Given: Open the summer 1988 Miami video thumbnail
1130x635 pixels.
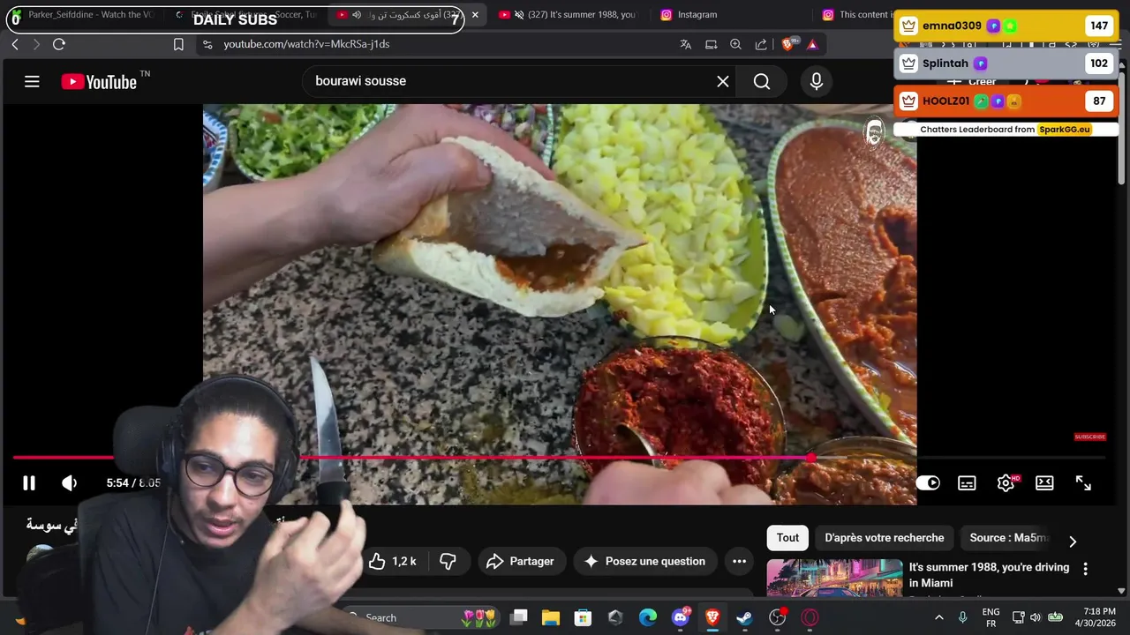Looking at the screenshot, I should click(834, 578).
